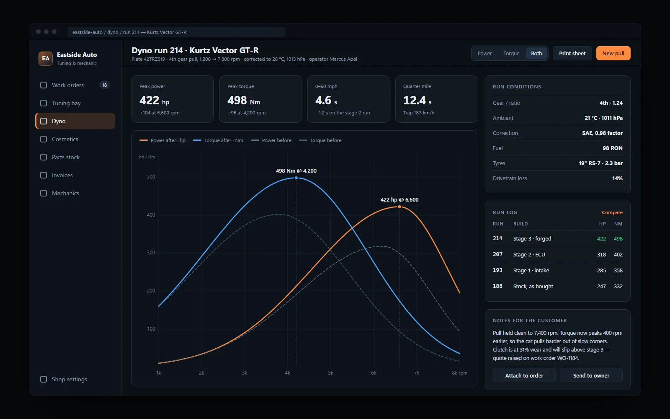Select the Both chart view
Image resolution: width=670 pixels, height=419 pixels.
click(x=536, y=53)
